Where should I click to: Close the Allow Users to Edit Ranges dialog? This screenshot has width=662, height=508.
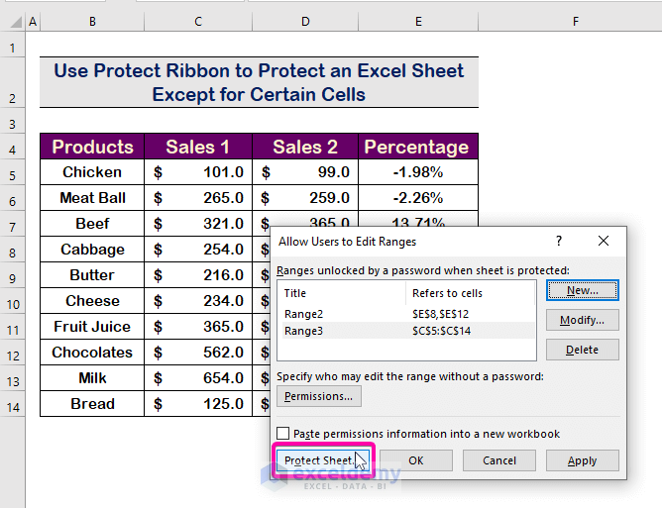[x=604, y=241]
